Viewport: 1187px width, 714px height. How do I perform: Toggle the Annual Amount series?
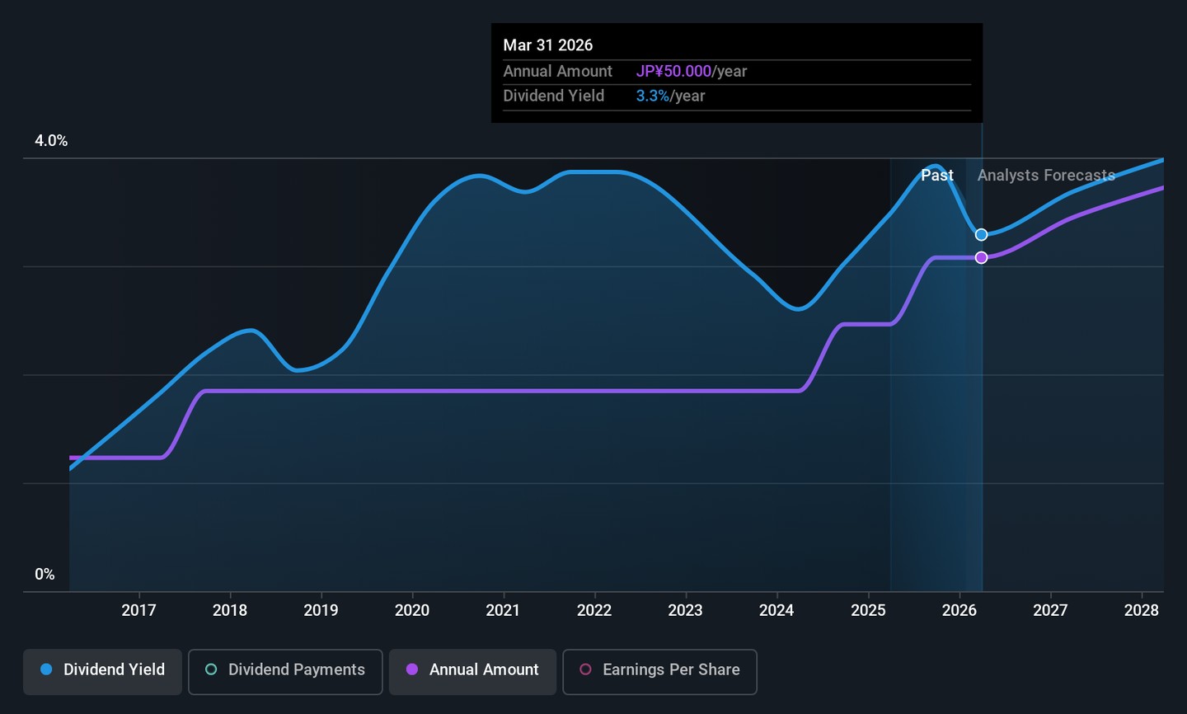click(472, 671)
